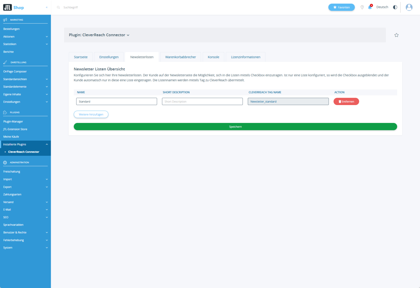
Task: Expand the Versand sidebar section
Action: coord(47,202)
